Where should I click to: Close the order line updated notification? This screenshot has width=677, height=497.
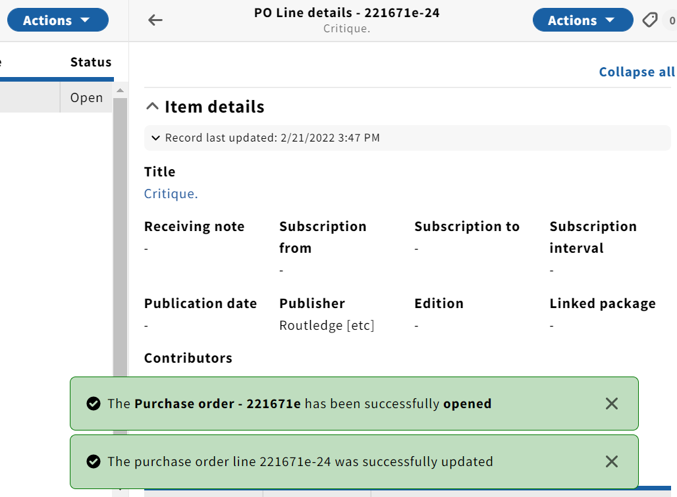click(x=611, y=461)
